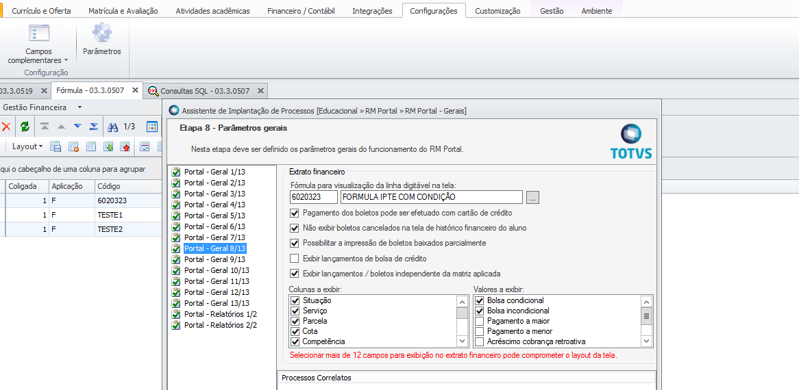This screenshot has height=390, width=799.
Task: Import layout with green down arrow icon
Action: (108, 146)
